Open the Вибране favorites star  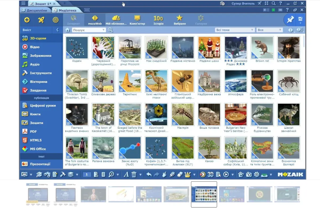click(x=179, y=19)
